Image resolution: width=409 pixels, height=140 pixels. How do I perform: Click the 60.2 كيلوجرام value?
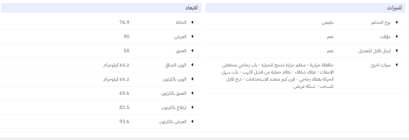click(x=116, y=65)
